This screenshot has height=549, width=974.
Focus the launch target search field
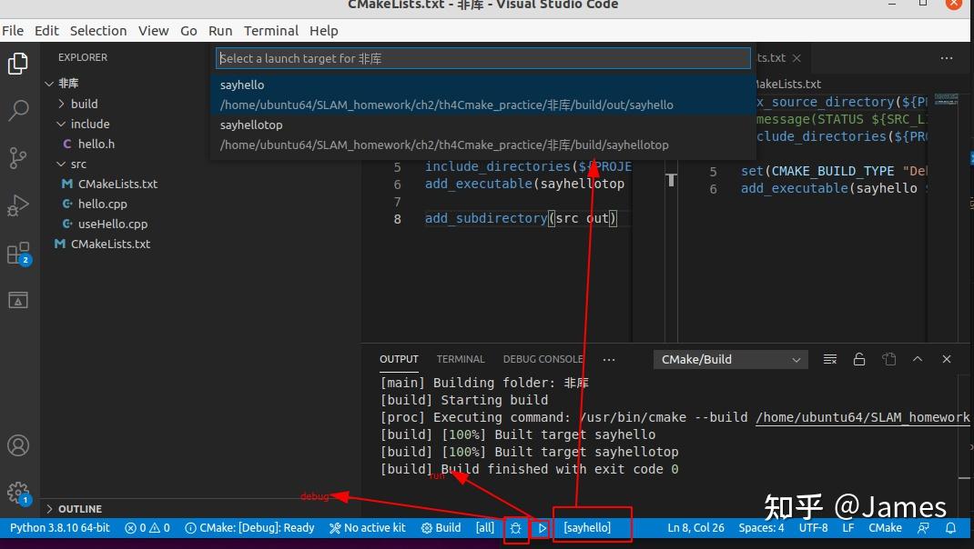pos(482,58)
